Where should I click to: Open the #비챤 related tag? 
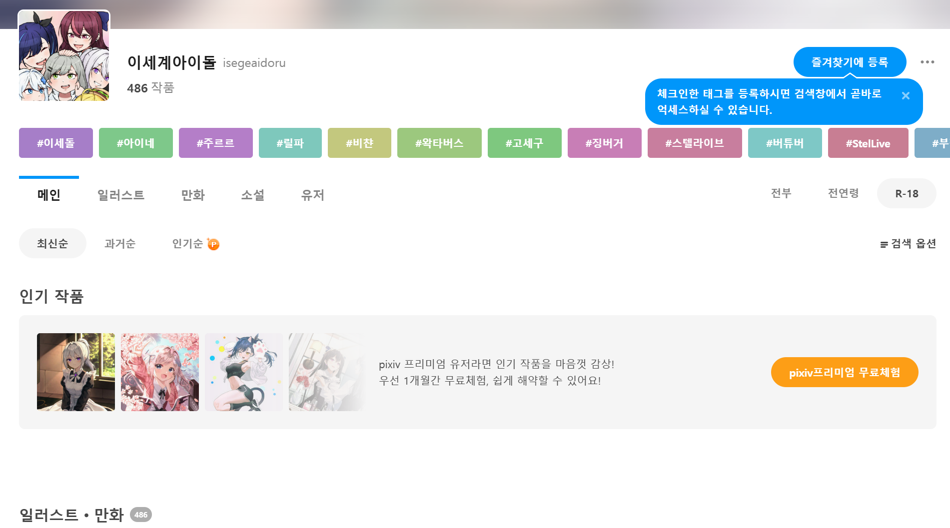click(359, 143)
